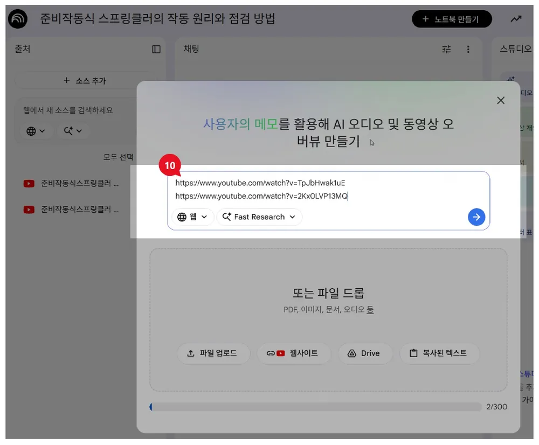
Task: Click the first YouTube URL line
Action: point(260,183)
